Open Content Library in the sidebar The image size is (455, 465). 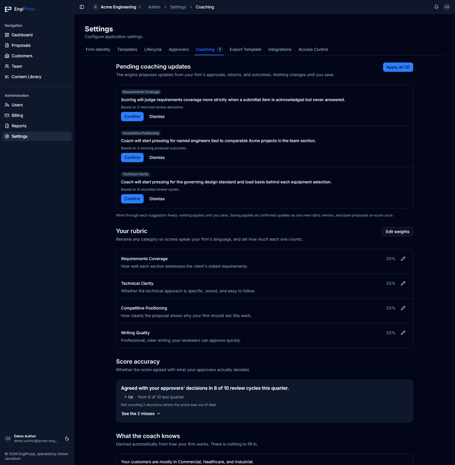[x=37, y=77]
